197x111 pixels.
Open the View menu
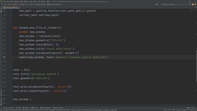click(x=11, y=2)
